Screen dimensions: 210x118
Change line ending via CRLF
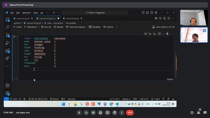[135, 99]
